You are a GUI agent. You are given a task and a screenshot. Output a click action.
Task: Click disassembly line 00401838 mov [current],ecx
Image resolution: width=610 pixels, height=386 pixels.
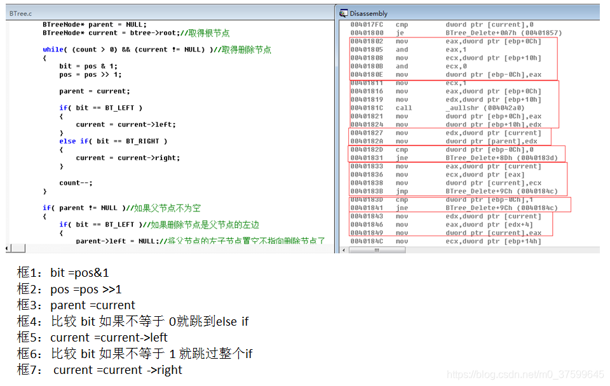(x=446, y=183)
